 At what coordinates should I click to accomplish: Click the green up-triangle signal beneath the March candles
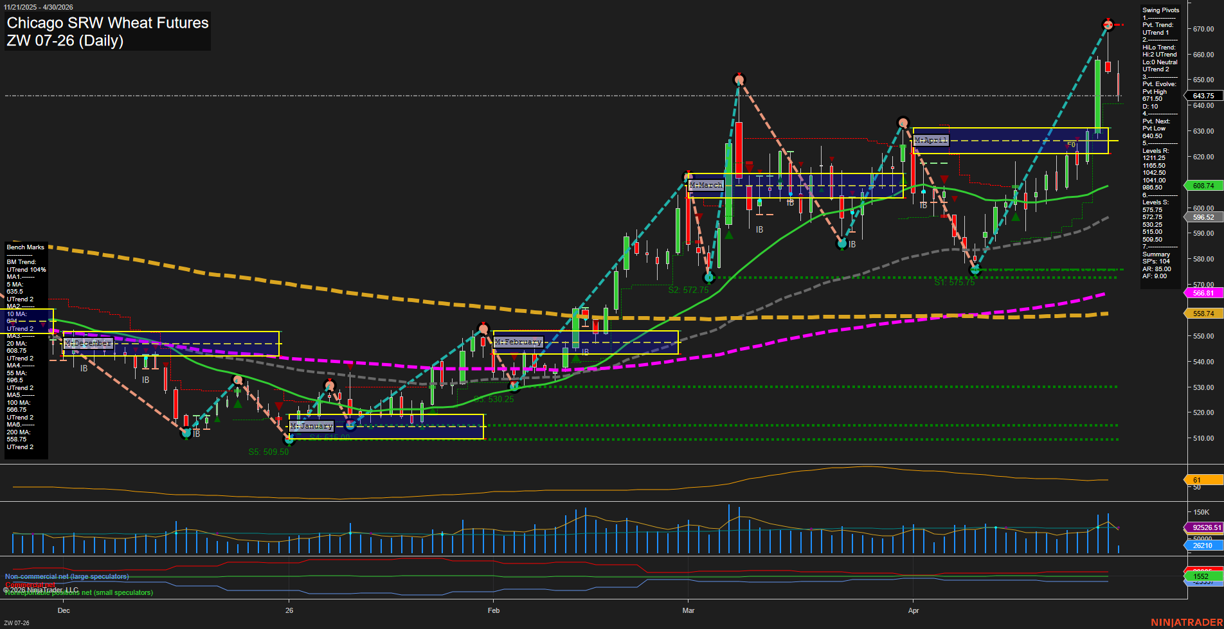click(x=728, y=234)
